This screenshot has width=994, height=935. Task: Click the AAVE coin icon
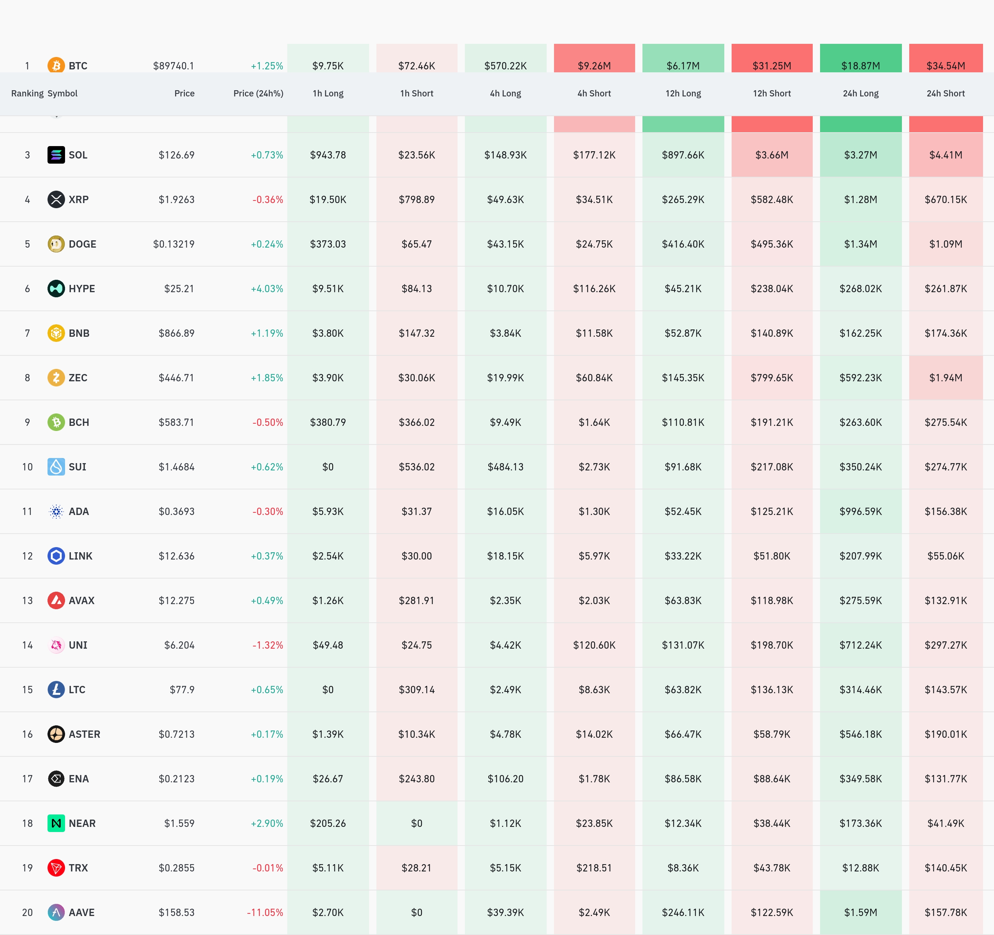coord(56,912)
